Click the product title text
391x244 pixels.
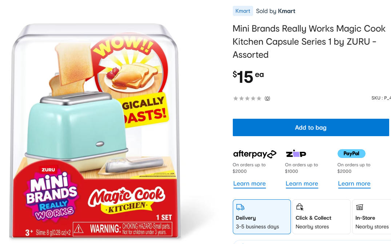coord(309,41)
